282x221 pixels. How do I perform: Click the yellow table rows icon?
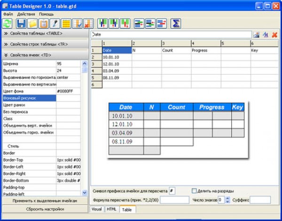[x=66, y=23]
